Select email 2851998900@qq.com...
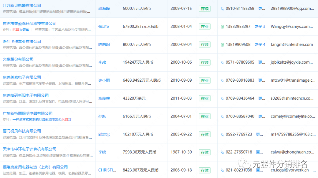318x178 pixels. (292, 9)
